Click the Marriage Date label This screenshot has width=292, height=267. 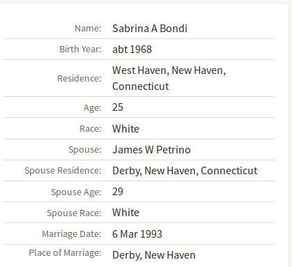click(x=72, y=234)
